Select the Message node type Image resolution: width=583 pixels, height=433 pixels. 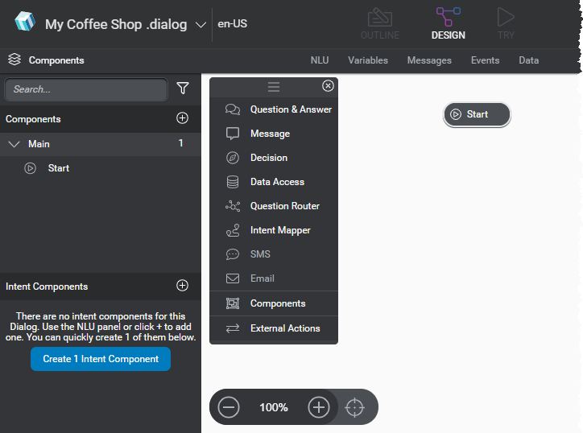[269, 134]
